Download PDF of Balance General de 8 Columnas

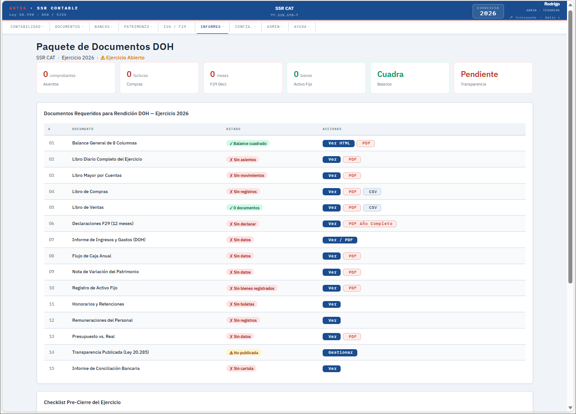365,144
